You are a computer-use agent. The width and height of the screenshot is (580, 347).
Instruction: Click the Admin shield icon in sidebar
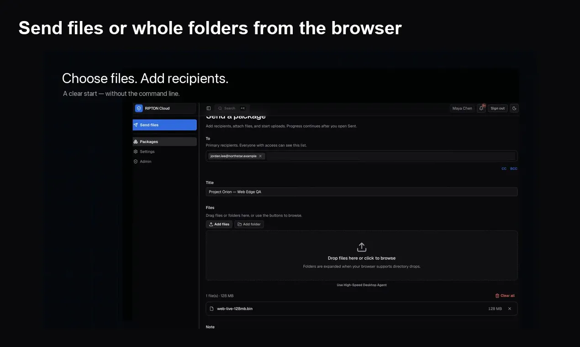point(136,162)
